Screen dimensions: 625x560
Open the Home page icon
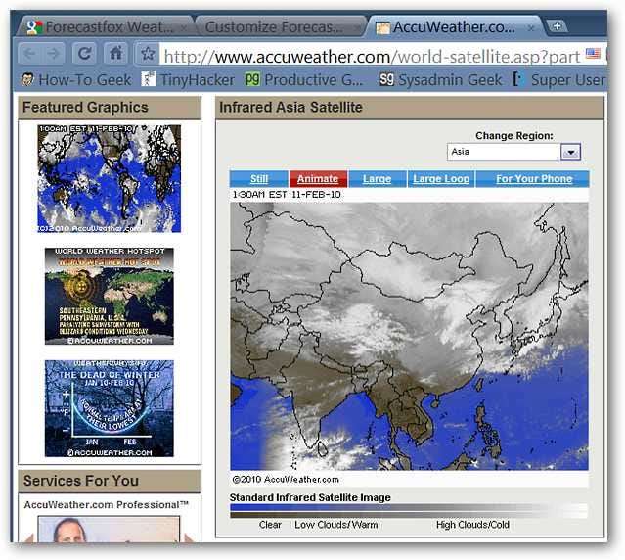pyautogui.click(x=115, y=53)
